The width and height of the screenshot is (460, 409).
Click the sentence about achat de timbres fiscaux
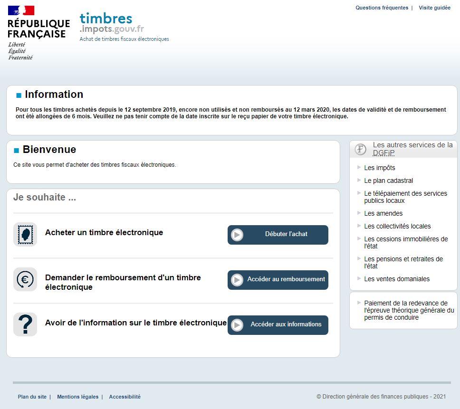point(95,165)
